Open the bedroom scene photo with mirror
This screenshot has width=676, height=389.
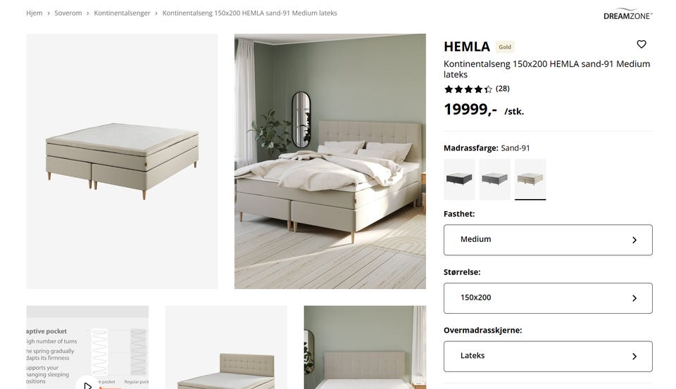(x=330, y=161)
